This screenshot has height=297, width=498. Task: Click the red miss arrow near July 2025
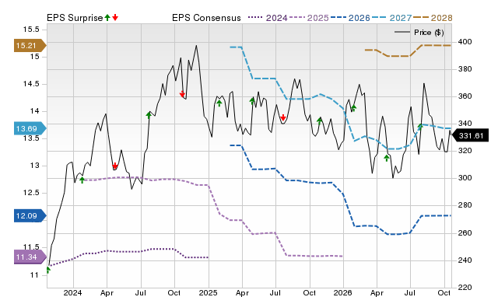tap(283, 117)
